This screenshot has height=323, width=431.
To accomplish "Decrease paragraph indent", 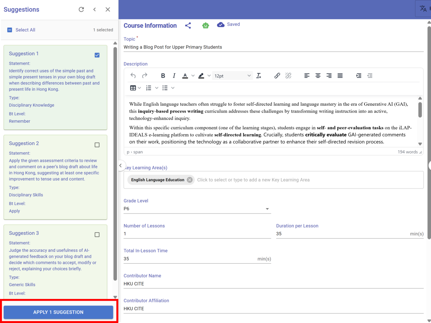I will coord(370,76).
